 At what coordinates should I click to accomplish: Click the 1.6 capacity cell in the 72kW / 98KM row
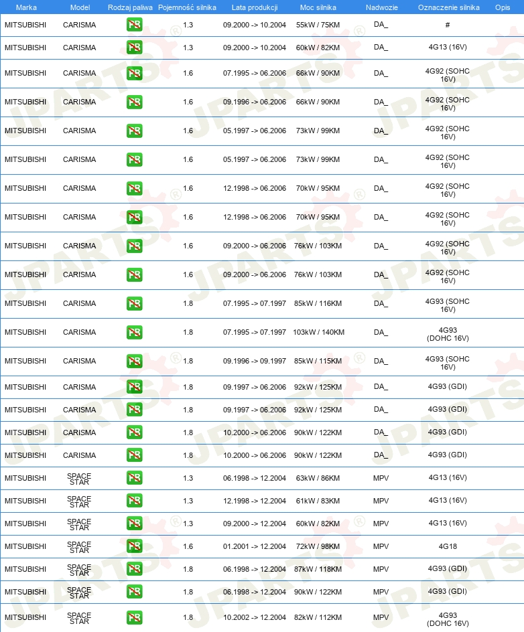[x=188, y=546]
